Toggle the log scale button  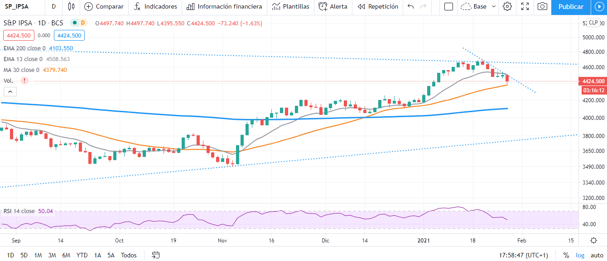tap(580, 255)
